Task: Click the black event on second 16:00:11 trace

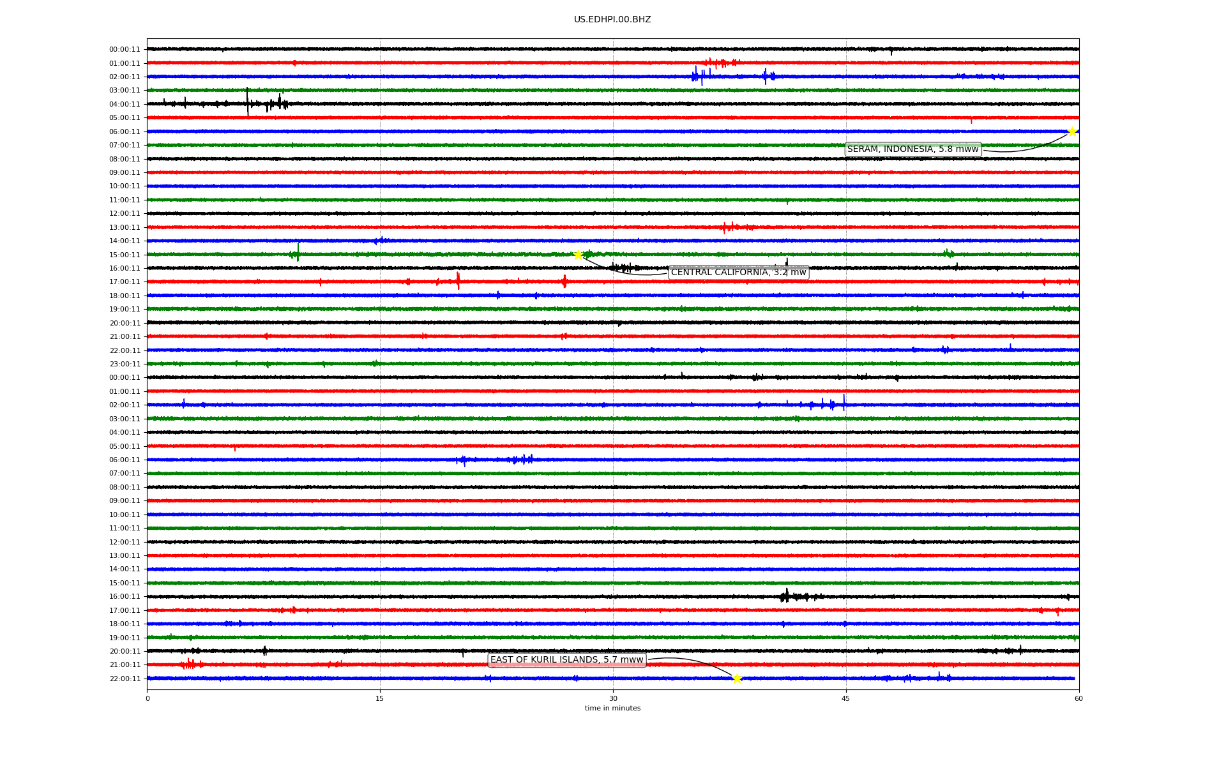Action: point(787,596)
